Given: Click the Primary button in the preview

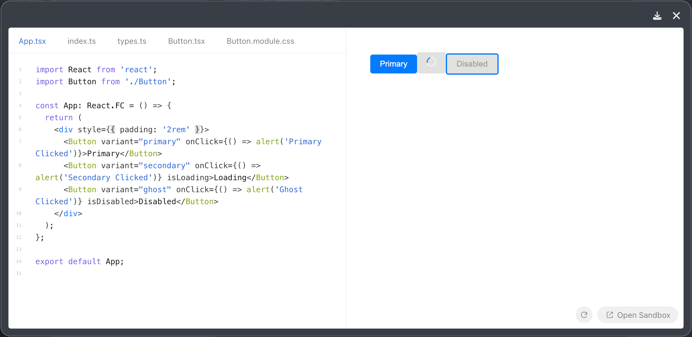Looking at the screenshot, I should [393, 64].
